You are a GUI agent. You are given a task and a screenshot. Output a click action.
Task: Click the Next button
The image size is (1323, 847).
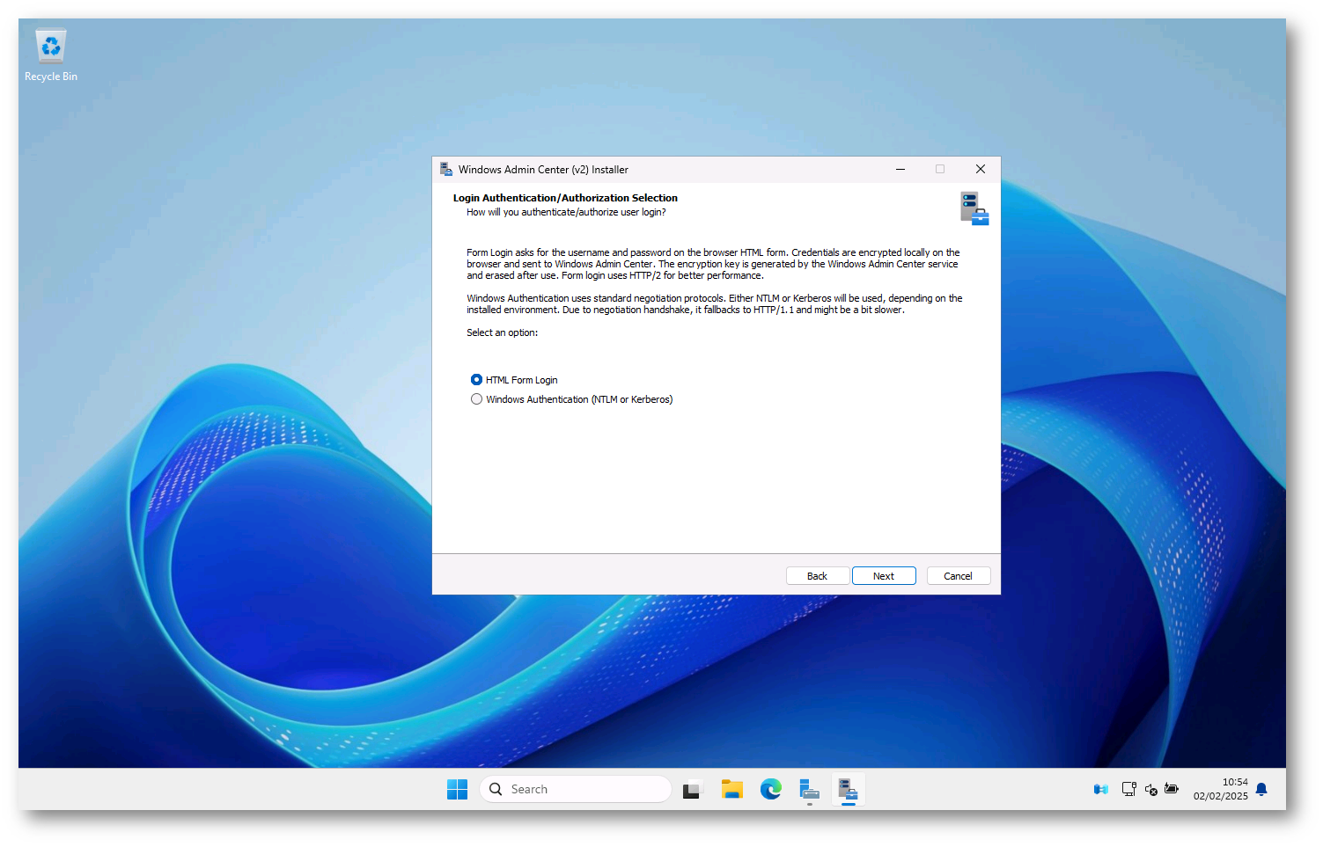coord(883,576)
